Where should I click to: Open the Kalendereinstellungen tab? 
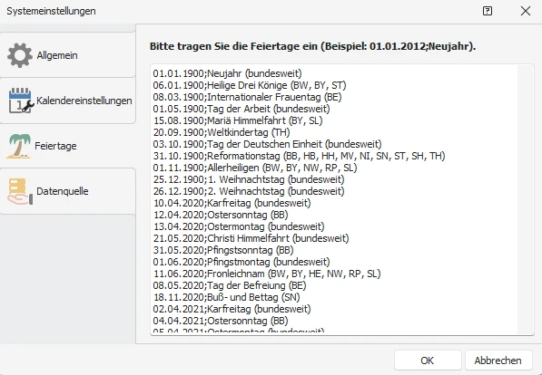[x=68, y=101]
